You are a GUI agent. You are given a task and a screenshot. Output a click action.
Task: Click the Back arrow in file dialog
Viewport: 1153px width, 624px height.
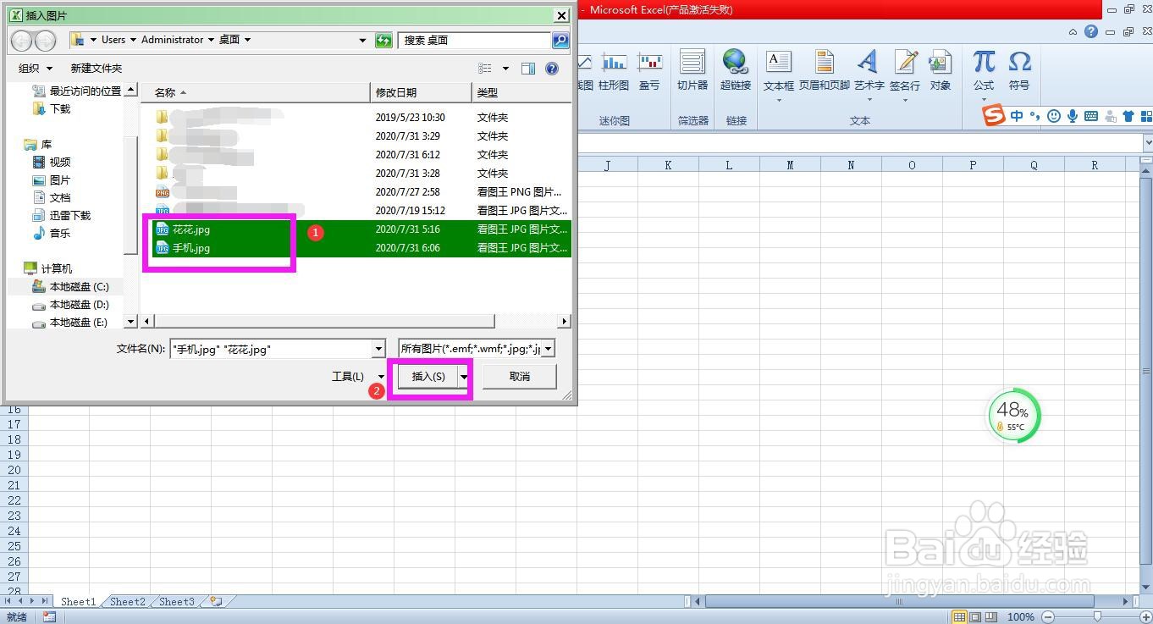[x=21, y=40]
